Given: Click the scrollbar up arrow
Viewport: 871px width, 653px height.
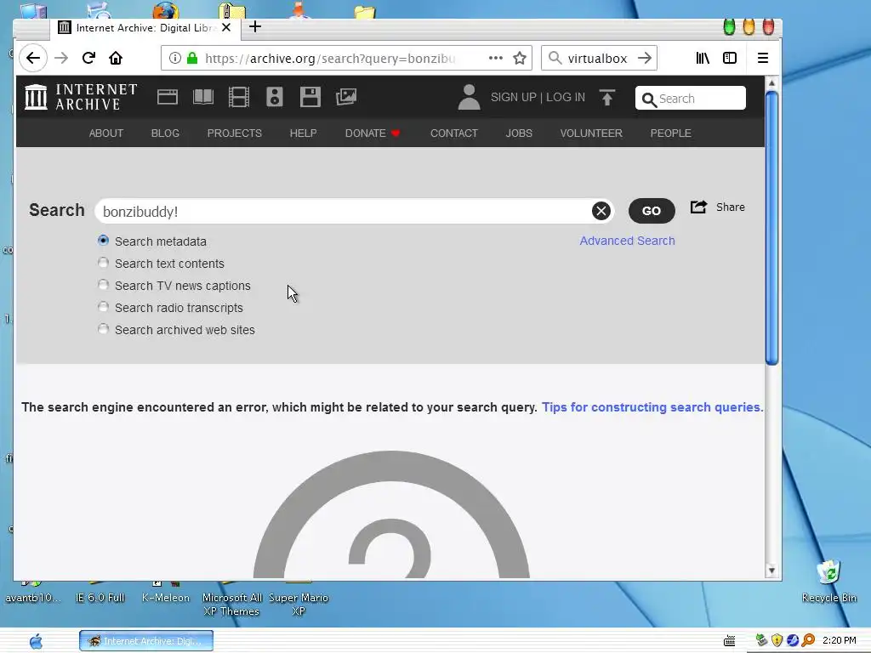Looking at the screenshot, I should 771,83.
